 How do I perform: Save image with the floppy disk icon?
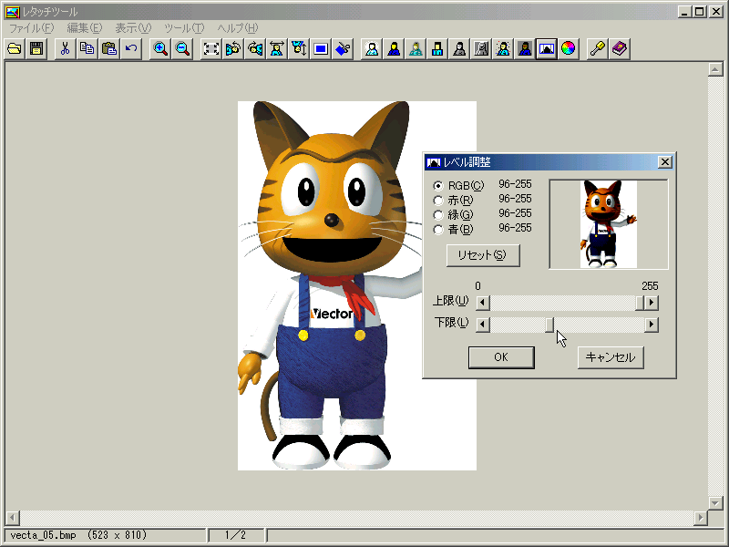tap(36, 48)
